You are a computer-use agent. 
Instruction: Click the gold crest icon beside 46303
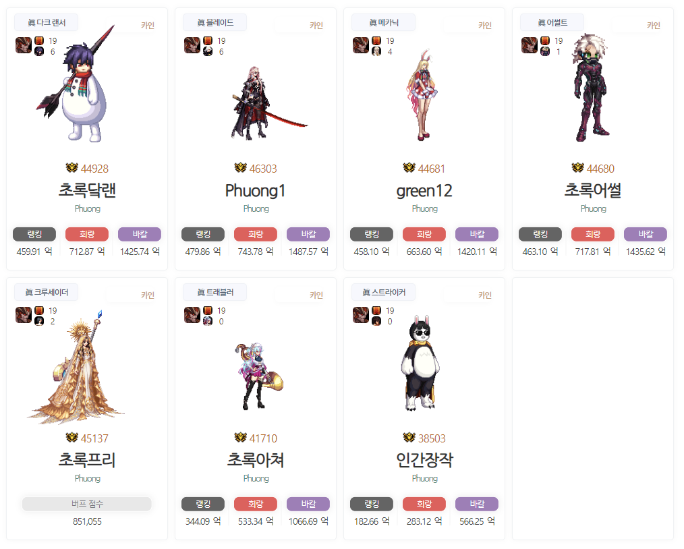tap(240, 168)
